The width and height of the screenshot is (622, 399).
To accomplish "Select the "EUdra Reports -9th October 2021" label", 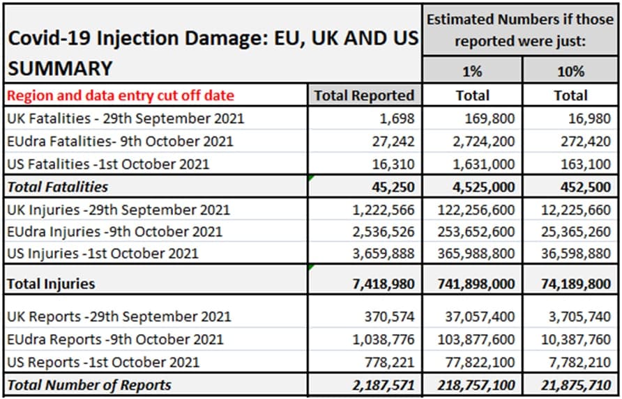I will click(x=114, y=339).
